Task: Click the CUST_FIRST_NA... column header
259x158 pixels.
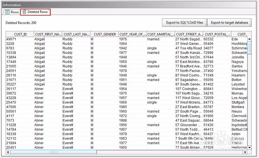Action: pos(48,34)
